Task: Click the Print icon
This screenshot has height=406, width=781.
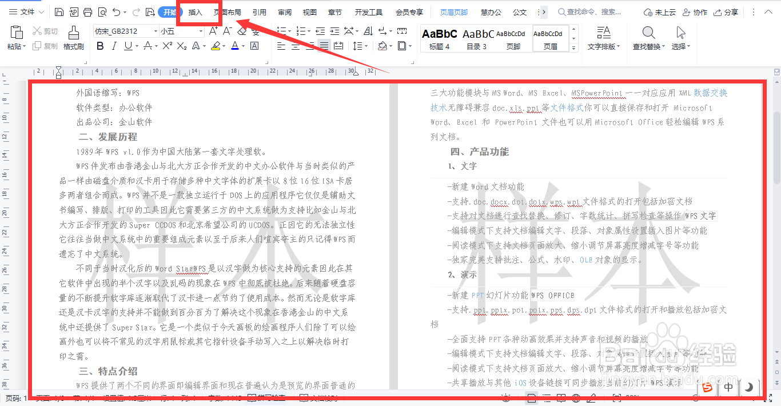Action: tap(87, 12)
